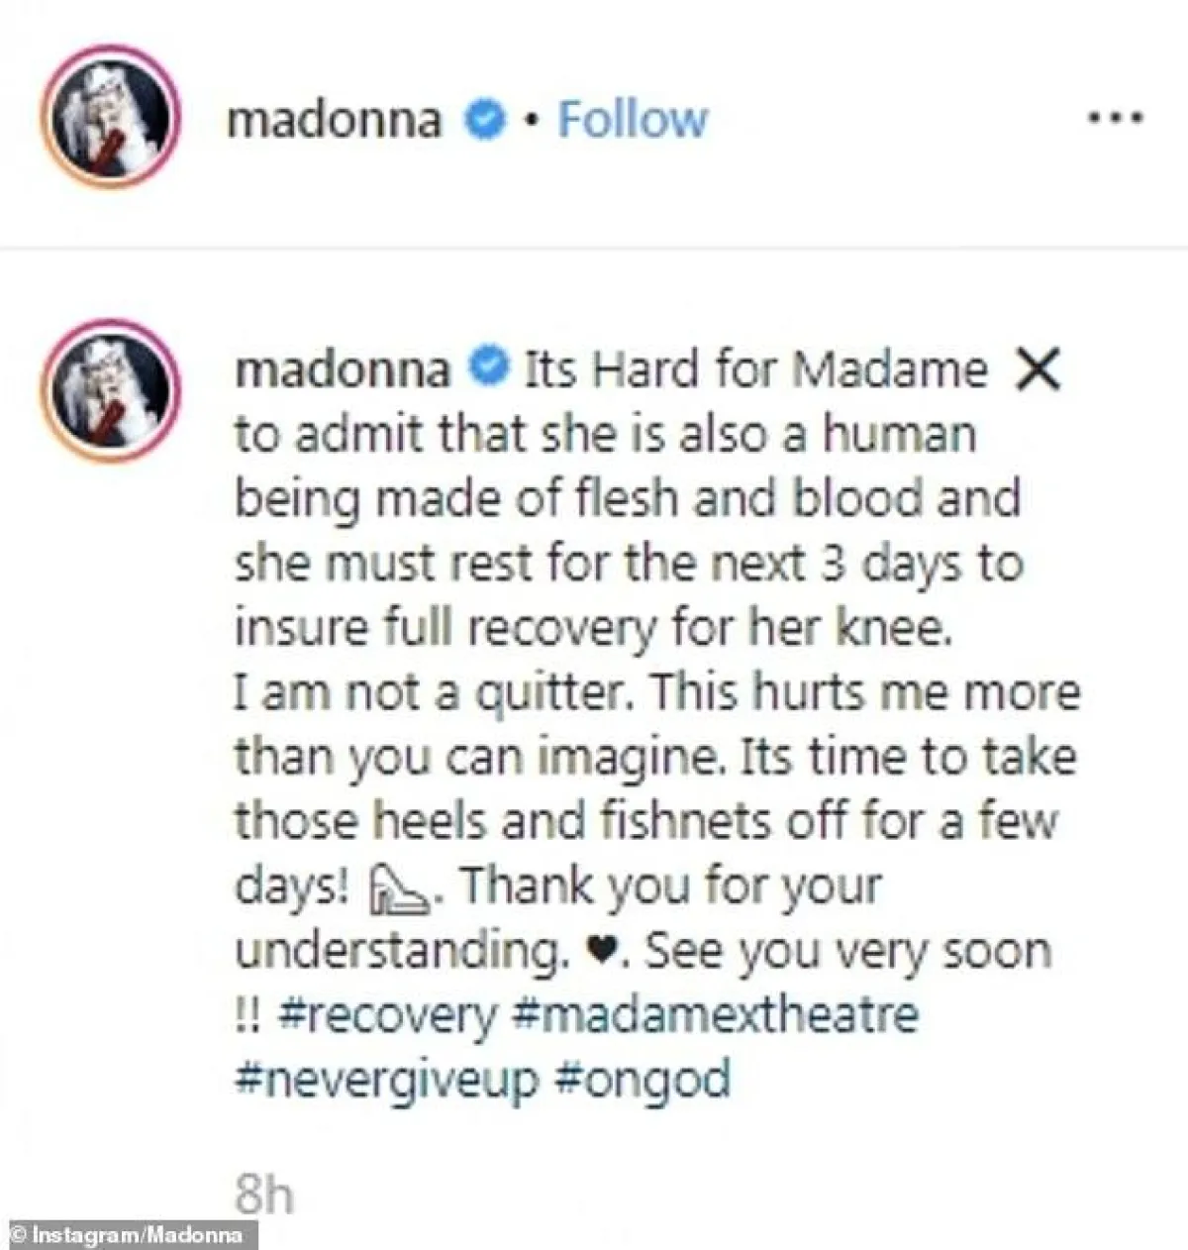Viewport: 1188px width, 1250px height.
Task: Click the 'See you very soon' caption text
Action: click(x=848, y=952)
